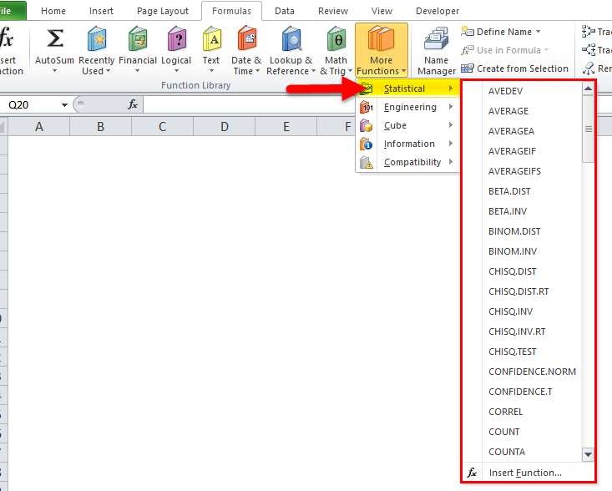
Task: Expand the Financial dropdown arrow
Action: click(138, 71)
